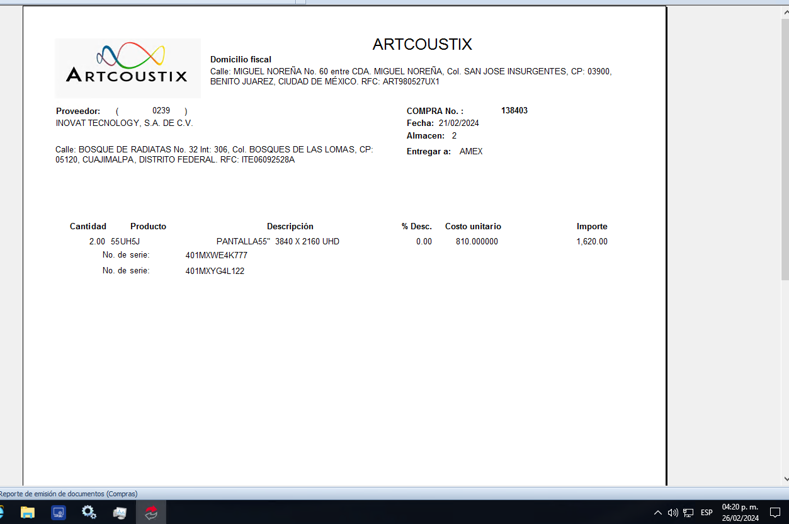Open the volume control in tray
Image resolution: width=789 pixels, height=524 pixels.
click(673, 513)
